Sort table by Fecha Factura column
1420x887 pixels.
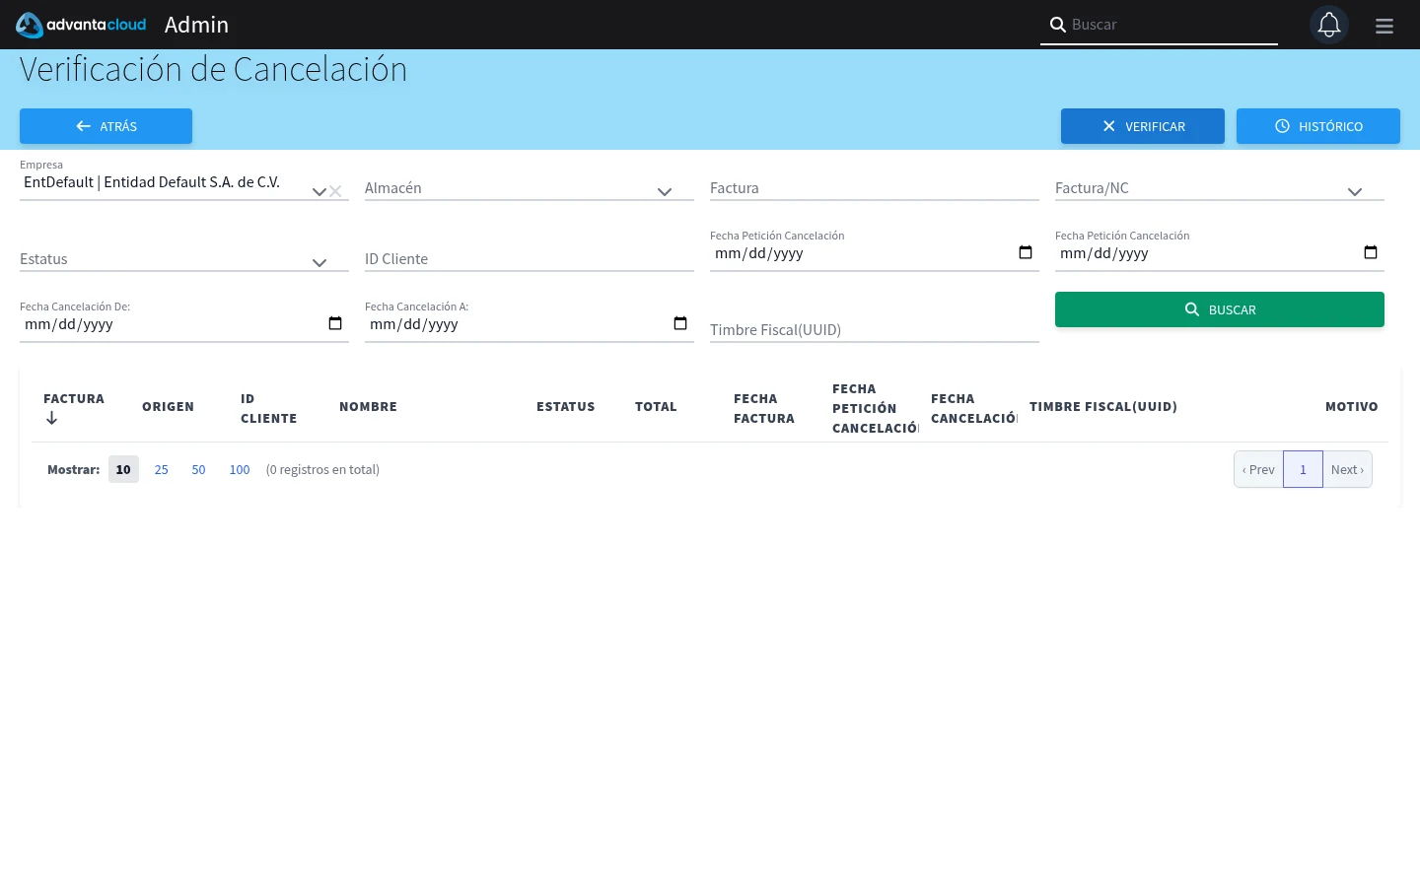763,408
